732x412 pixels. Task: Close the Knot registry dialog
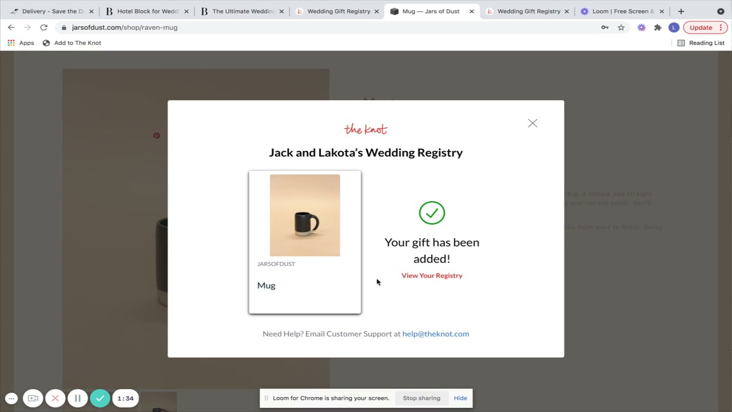point(532,123)
